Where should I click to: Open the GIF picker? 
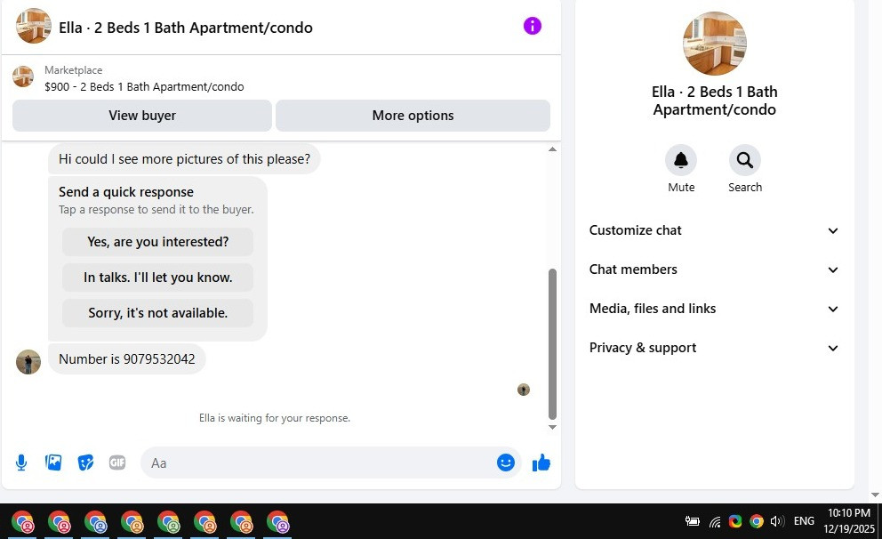click(x=117, y=463)
